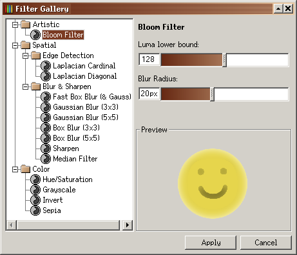Image resolution: width=297 pixels, height=255 pixels.
Task: Open the Grayscale filter
Action: click(59, 190)
